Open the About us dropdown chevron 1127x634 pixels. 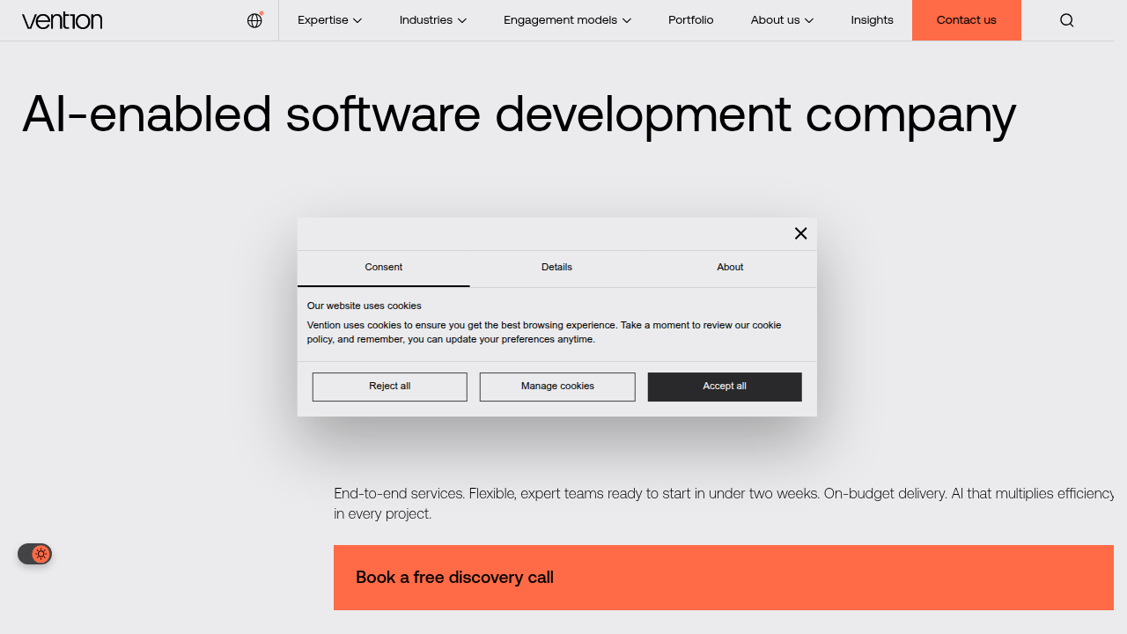809,20
